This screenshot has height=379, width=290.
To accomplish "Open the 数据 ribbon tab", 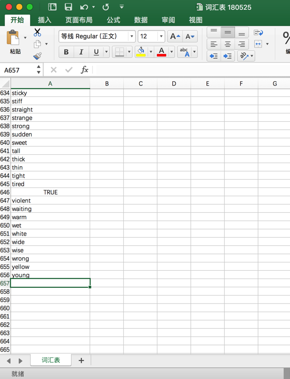I will click(141, 20).
